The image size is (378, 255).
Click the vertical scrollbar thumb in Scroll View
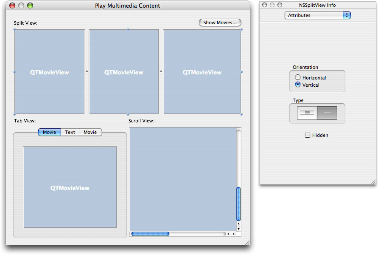click(x=238, y=204)
